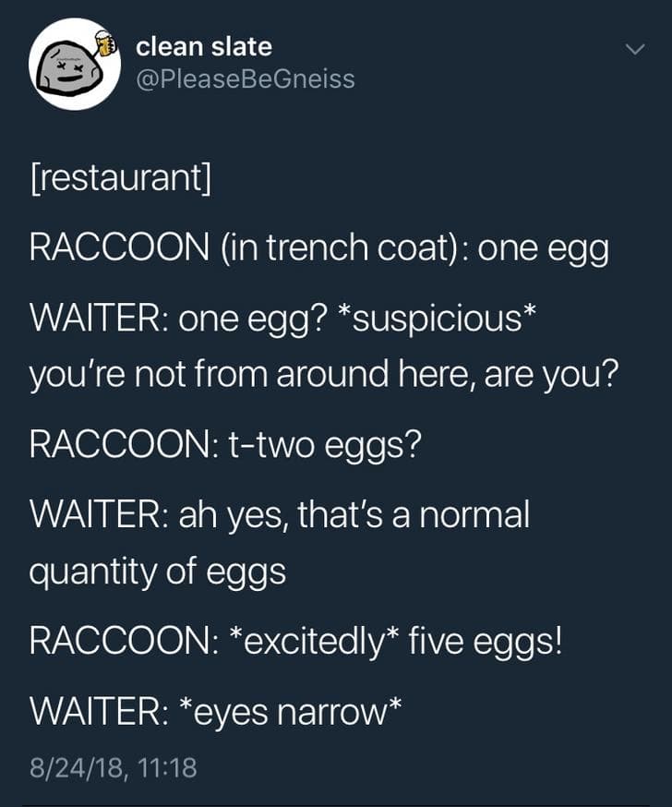Image resolution: width=672 pixels, height=807 pixels.
Task: Click the words 'five eggs!' in tweet
Action: coord(486,642)
